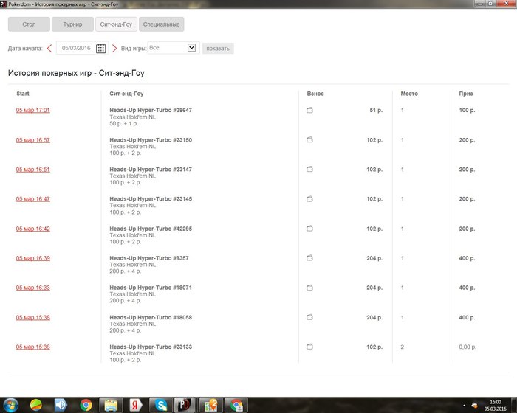The height and width of the screenshot is (413, 517).
Task: Switch to the 'Стол' tab
Action: coord(29,24)
